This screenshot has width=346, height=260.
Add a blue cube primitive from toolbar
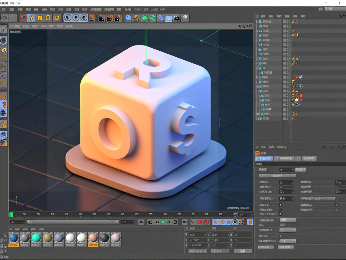(x=128, y=18)
